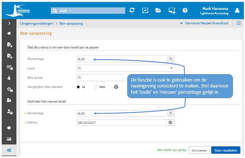The image size is (245, 158).
Task: Expand the sidebar with the chevron arrow
Action: (x=9, y=24)
